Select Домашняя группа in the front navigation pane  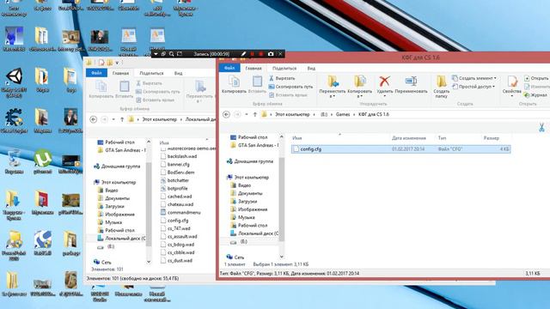[250, 161]
